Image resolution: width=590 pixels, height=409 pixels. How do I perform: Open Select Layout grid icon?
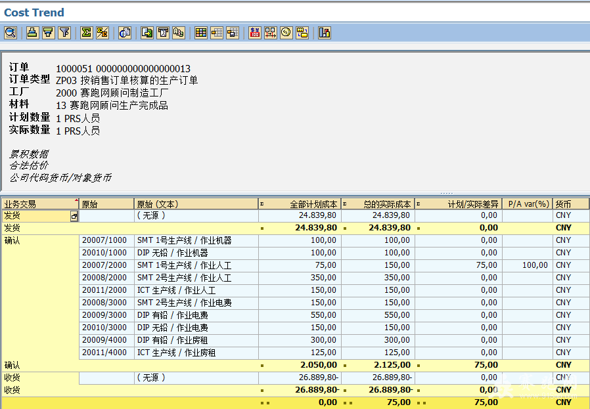click(x=201, y=33)
